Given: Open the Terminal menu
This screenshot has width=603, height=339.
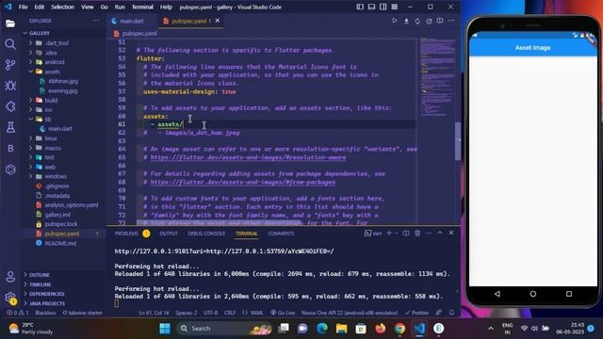Looking at the screenshot, I should coord(142,7).
